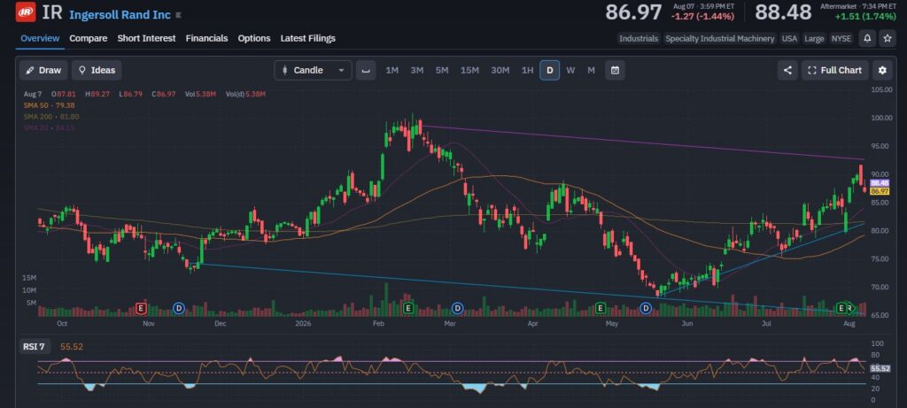Select the 1H interval
Image resolution: width=907 pixels, height=408 pixels.
click(x=527, y=70)
